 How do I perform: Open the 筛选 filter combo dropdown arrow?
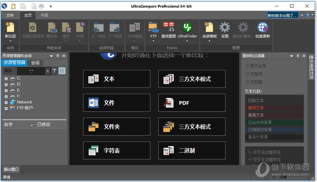pos(48,71)
